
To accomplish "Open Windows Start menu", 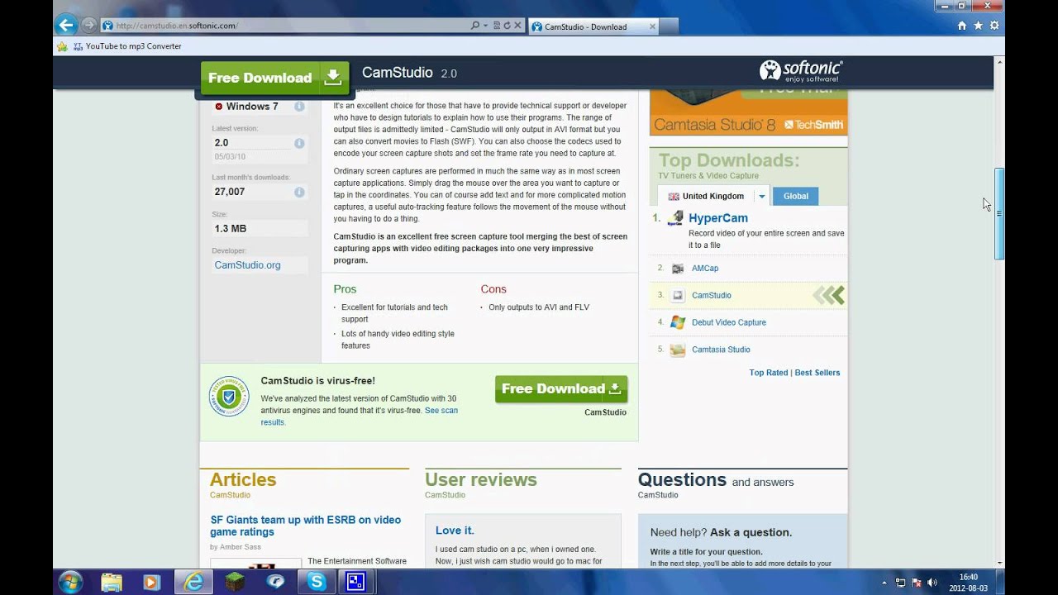I will [70, 582].
